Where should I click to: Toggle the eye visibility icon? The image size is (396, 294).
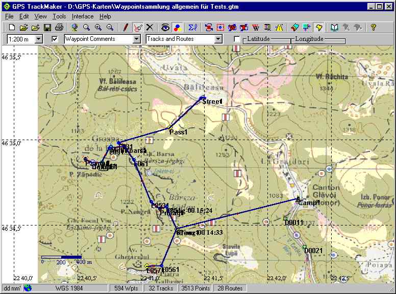[165, 27]
